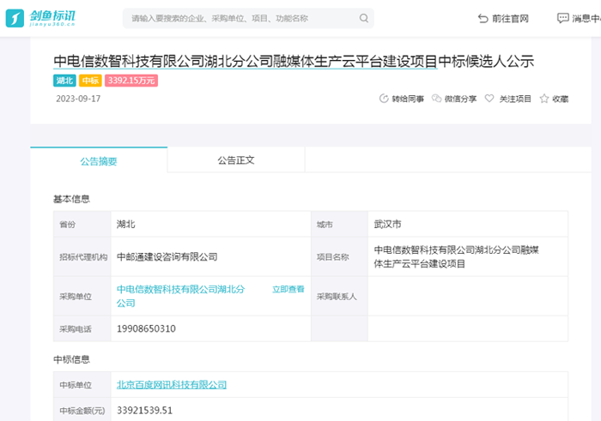Click the 收藏 star icon
This screenshot has width=601, height=421.
point(544,99)
